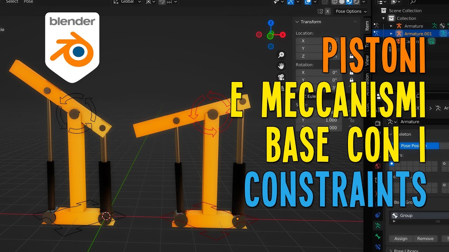449x252 pixels.
Task: Open the Select menu in viewport header
Action: [12, 2]
